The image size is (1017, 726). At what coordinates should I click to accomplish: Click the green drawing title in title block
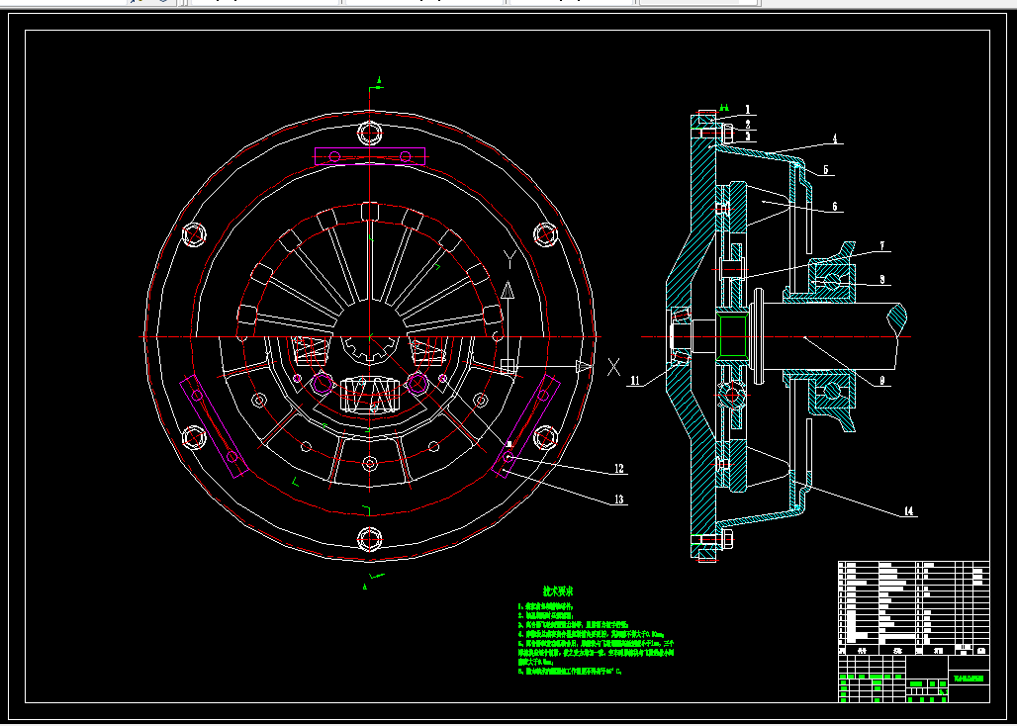[x=969, y=680]
